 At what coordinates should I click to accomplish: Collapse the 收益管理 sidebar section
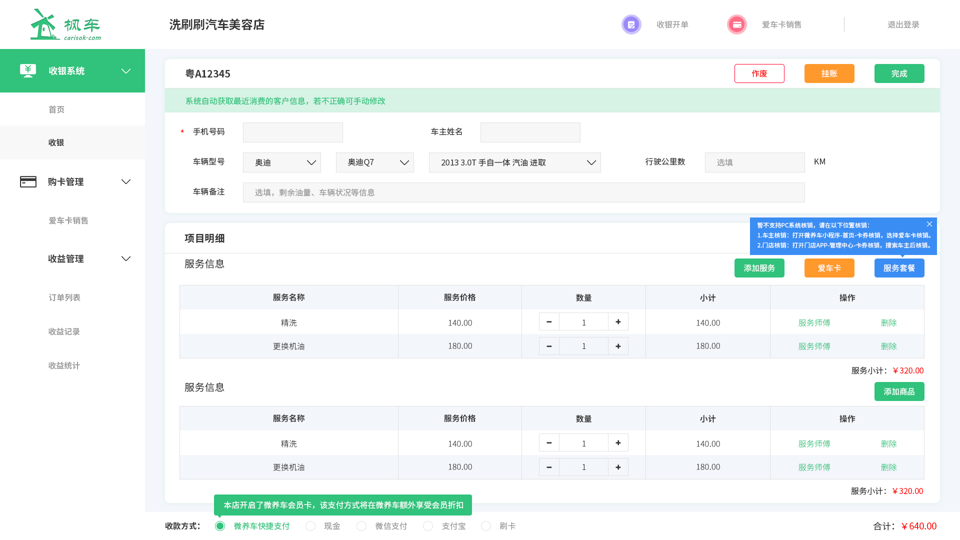point(126,258)
